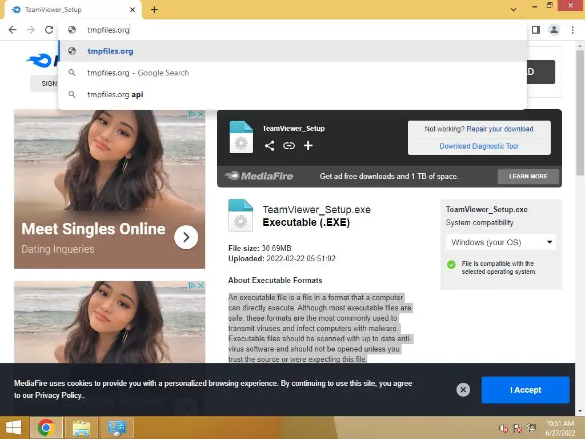Click the MediaFire flame logo
The width and height of the screenshot is (585, 439).
pyautogui.click(x=39, y=60)
